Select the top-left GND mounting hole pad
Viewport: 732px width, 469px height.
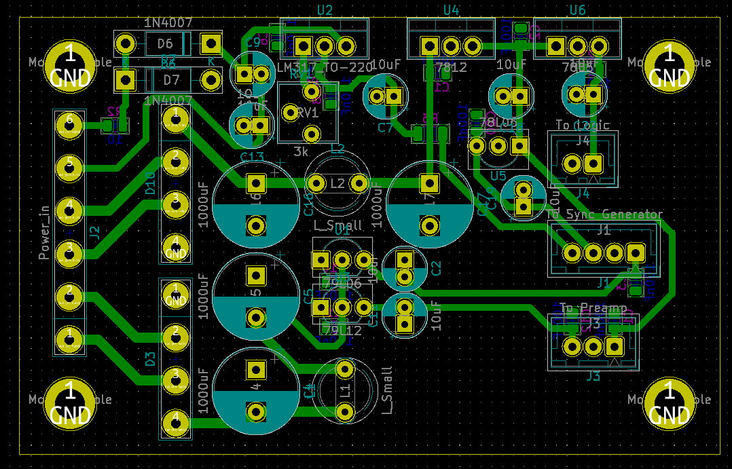pyautogui.click(x=71, y=64)
